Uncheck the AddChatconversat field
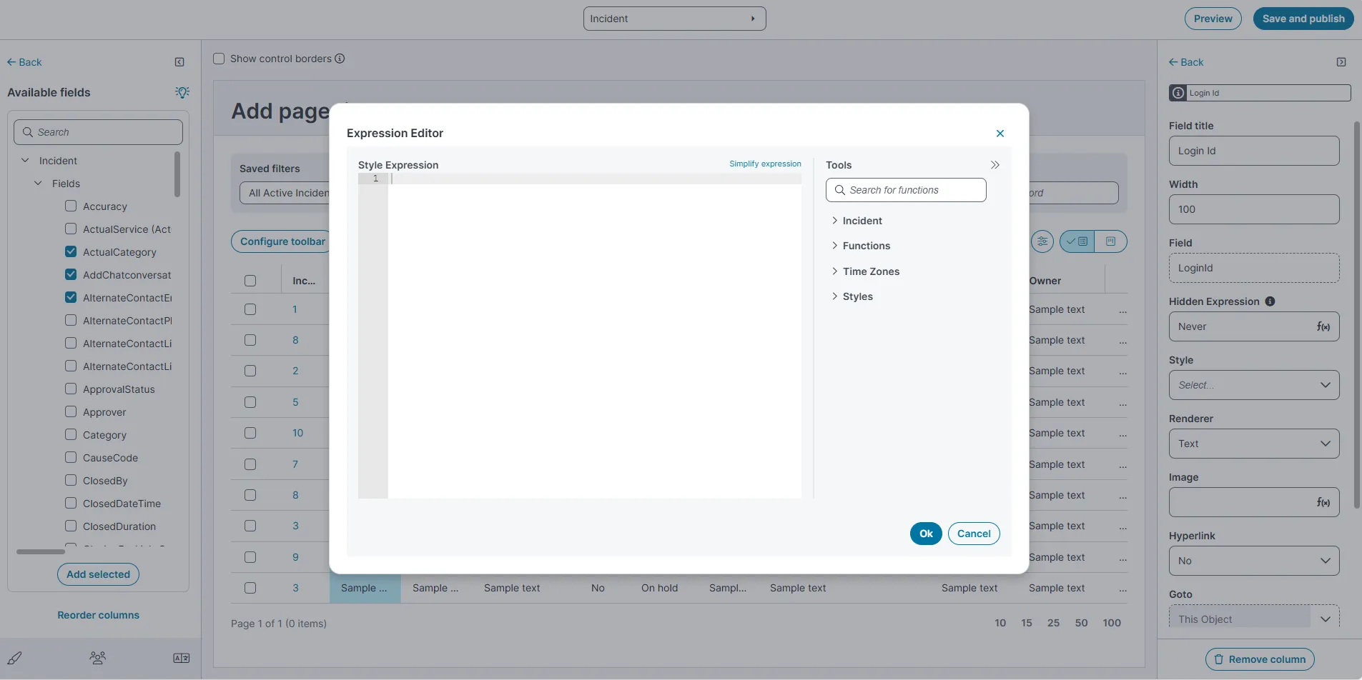The width and height of the screenshot is (1362, 680). tap(71, 274)
